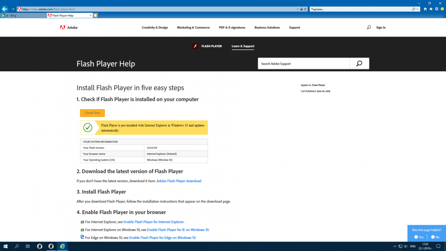Open Task View on the taskbar
The width and height of the screenshot is (446, 251).
pos(28,246)
